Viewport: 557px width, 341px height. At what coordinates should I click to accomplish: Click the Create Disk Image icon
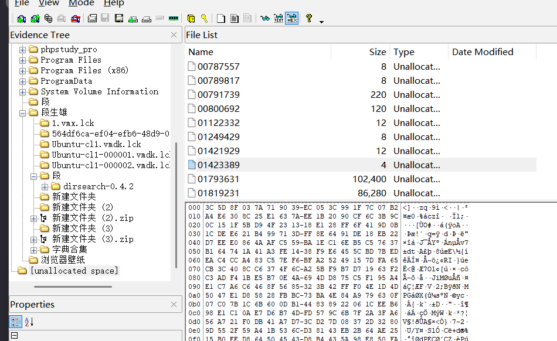pyautogui.click(x=93, y=18)
